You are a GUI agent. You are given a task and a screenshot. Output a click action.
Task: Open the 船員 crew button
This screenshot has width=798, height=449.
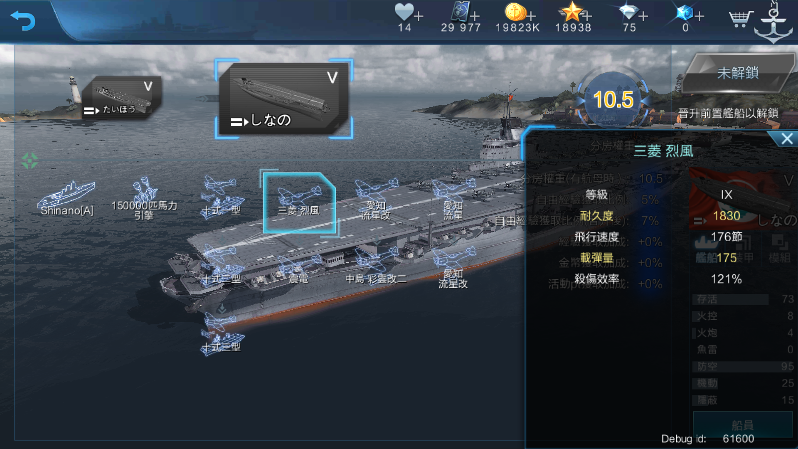(743, 425)
